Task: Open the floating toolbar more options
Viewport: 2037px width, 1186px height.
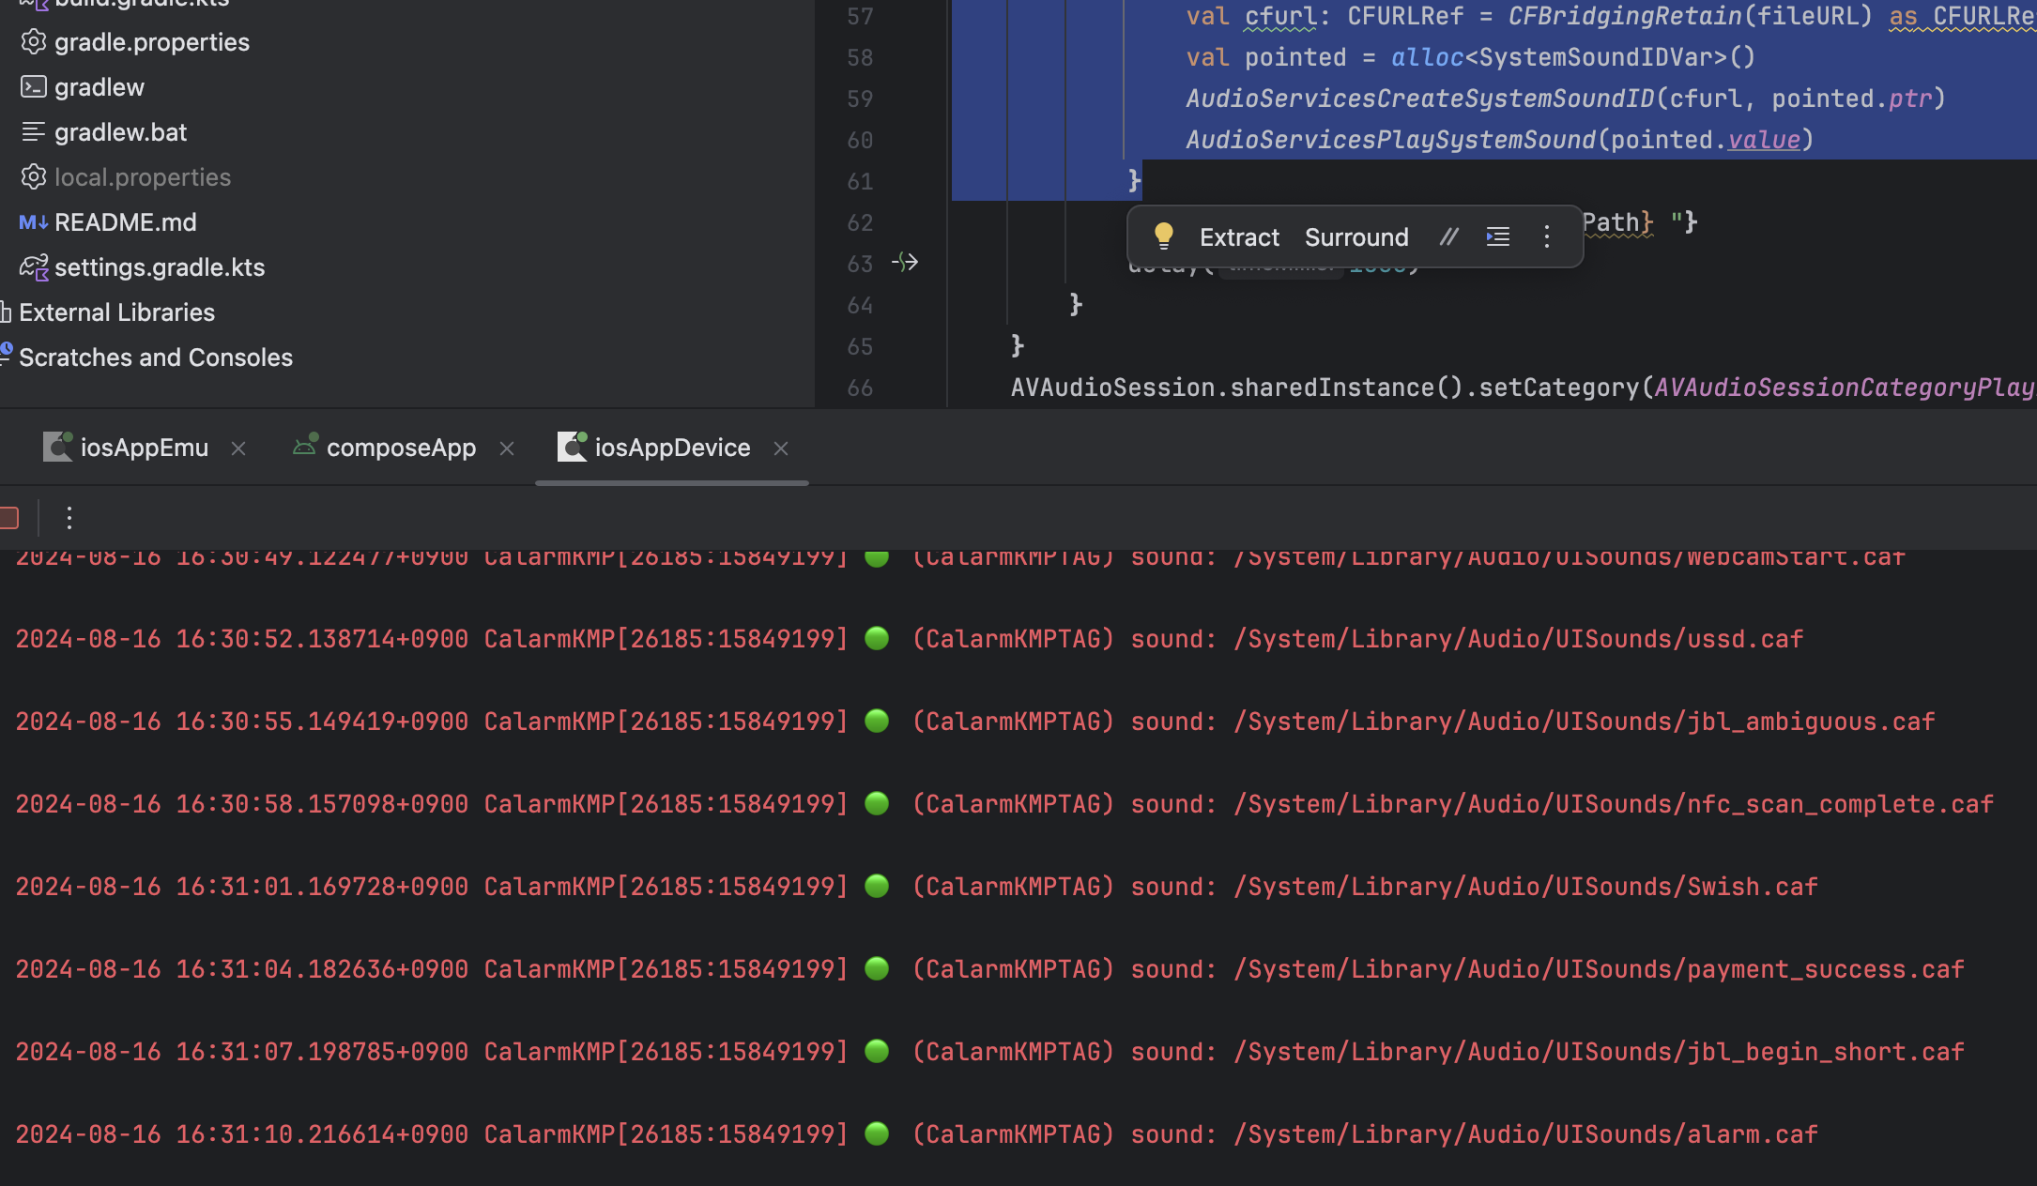Action: point(1547,237)
